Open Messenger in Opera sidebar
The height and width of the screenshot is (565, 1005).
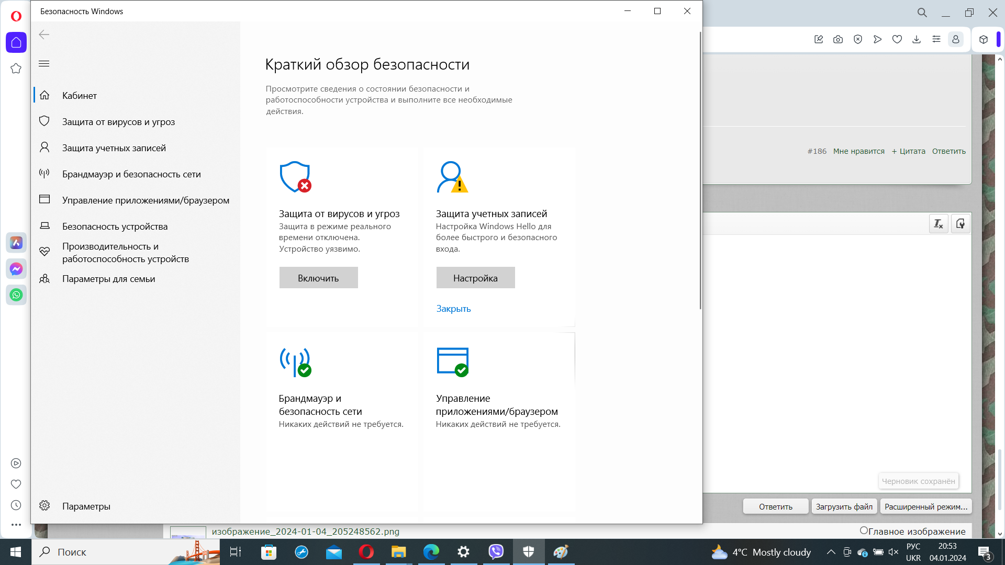16,269
